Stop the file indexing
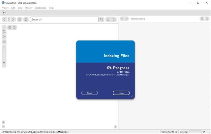Image resolution: width=211 pixels, height=134 pixels. [x=89, y=93]
